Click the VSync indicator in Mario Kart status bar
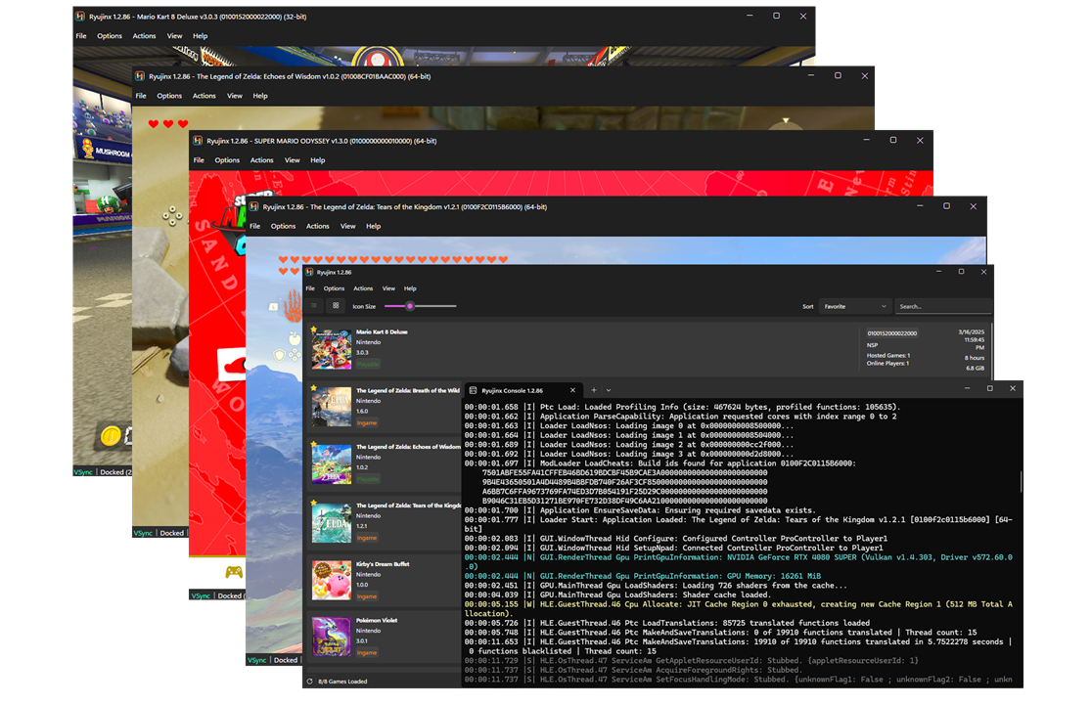The height and width of the screenshot is (704, 1091). coord(84,472)
